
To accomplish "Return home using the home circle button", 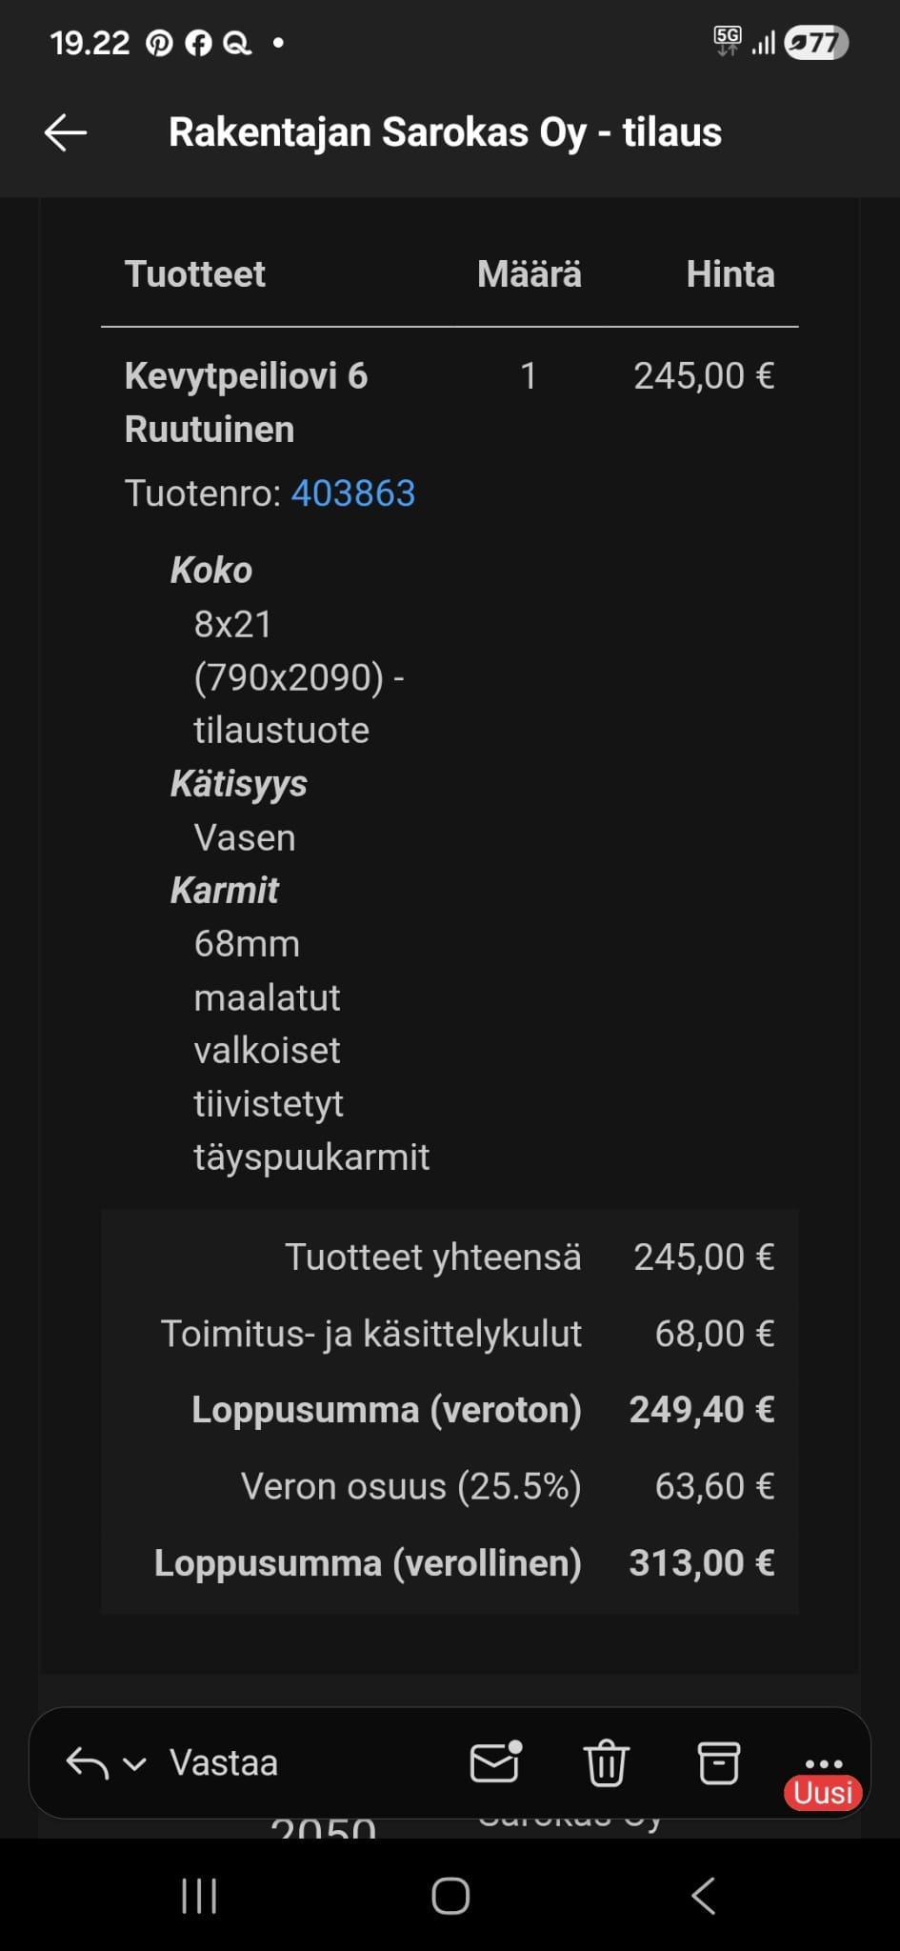I will tap(450, 1894).
